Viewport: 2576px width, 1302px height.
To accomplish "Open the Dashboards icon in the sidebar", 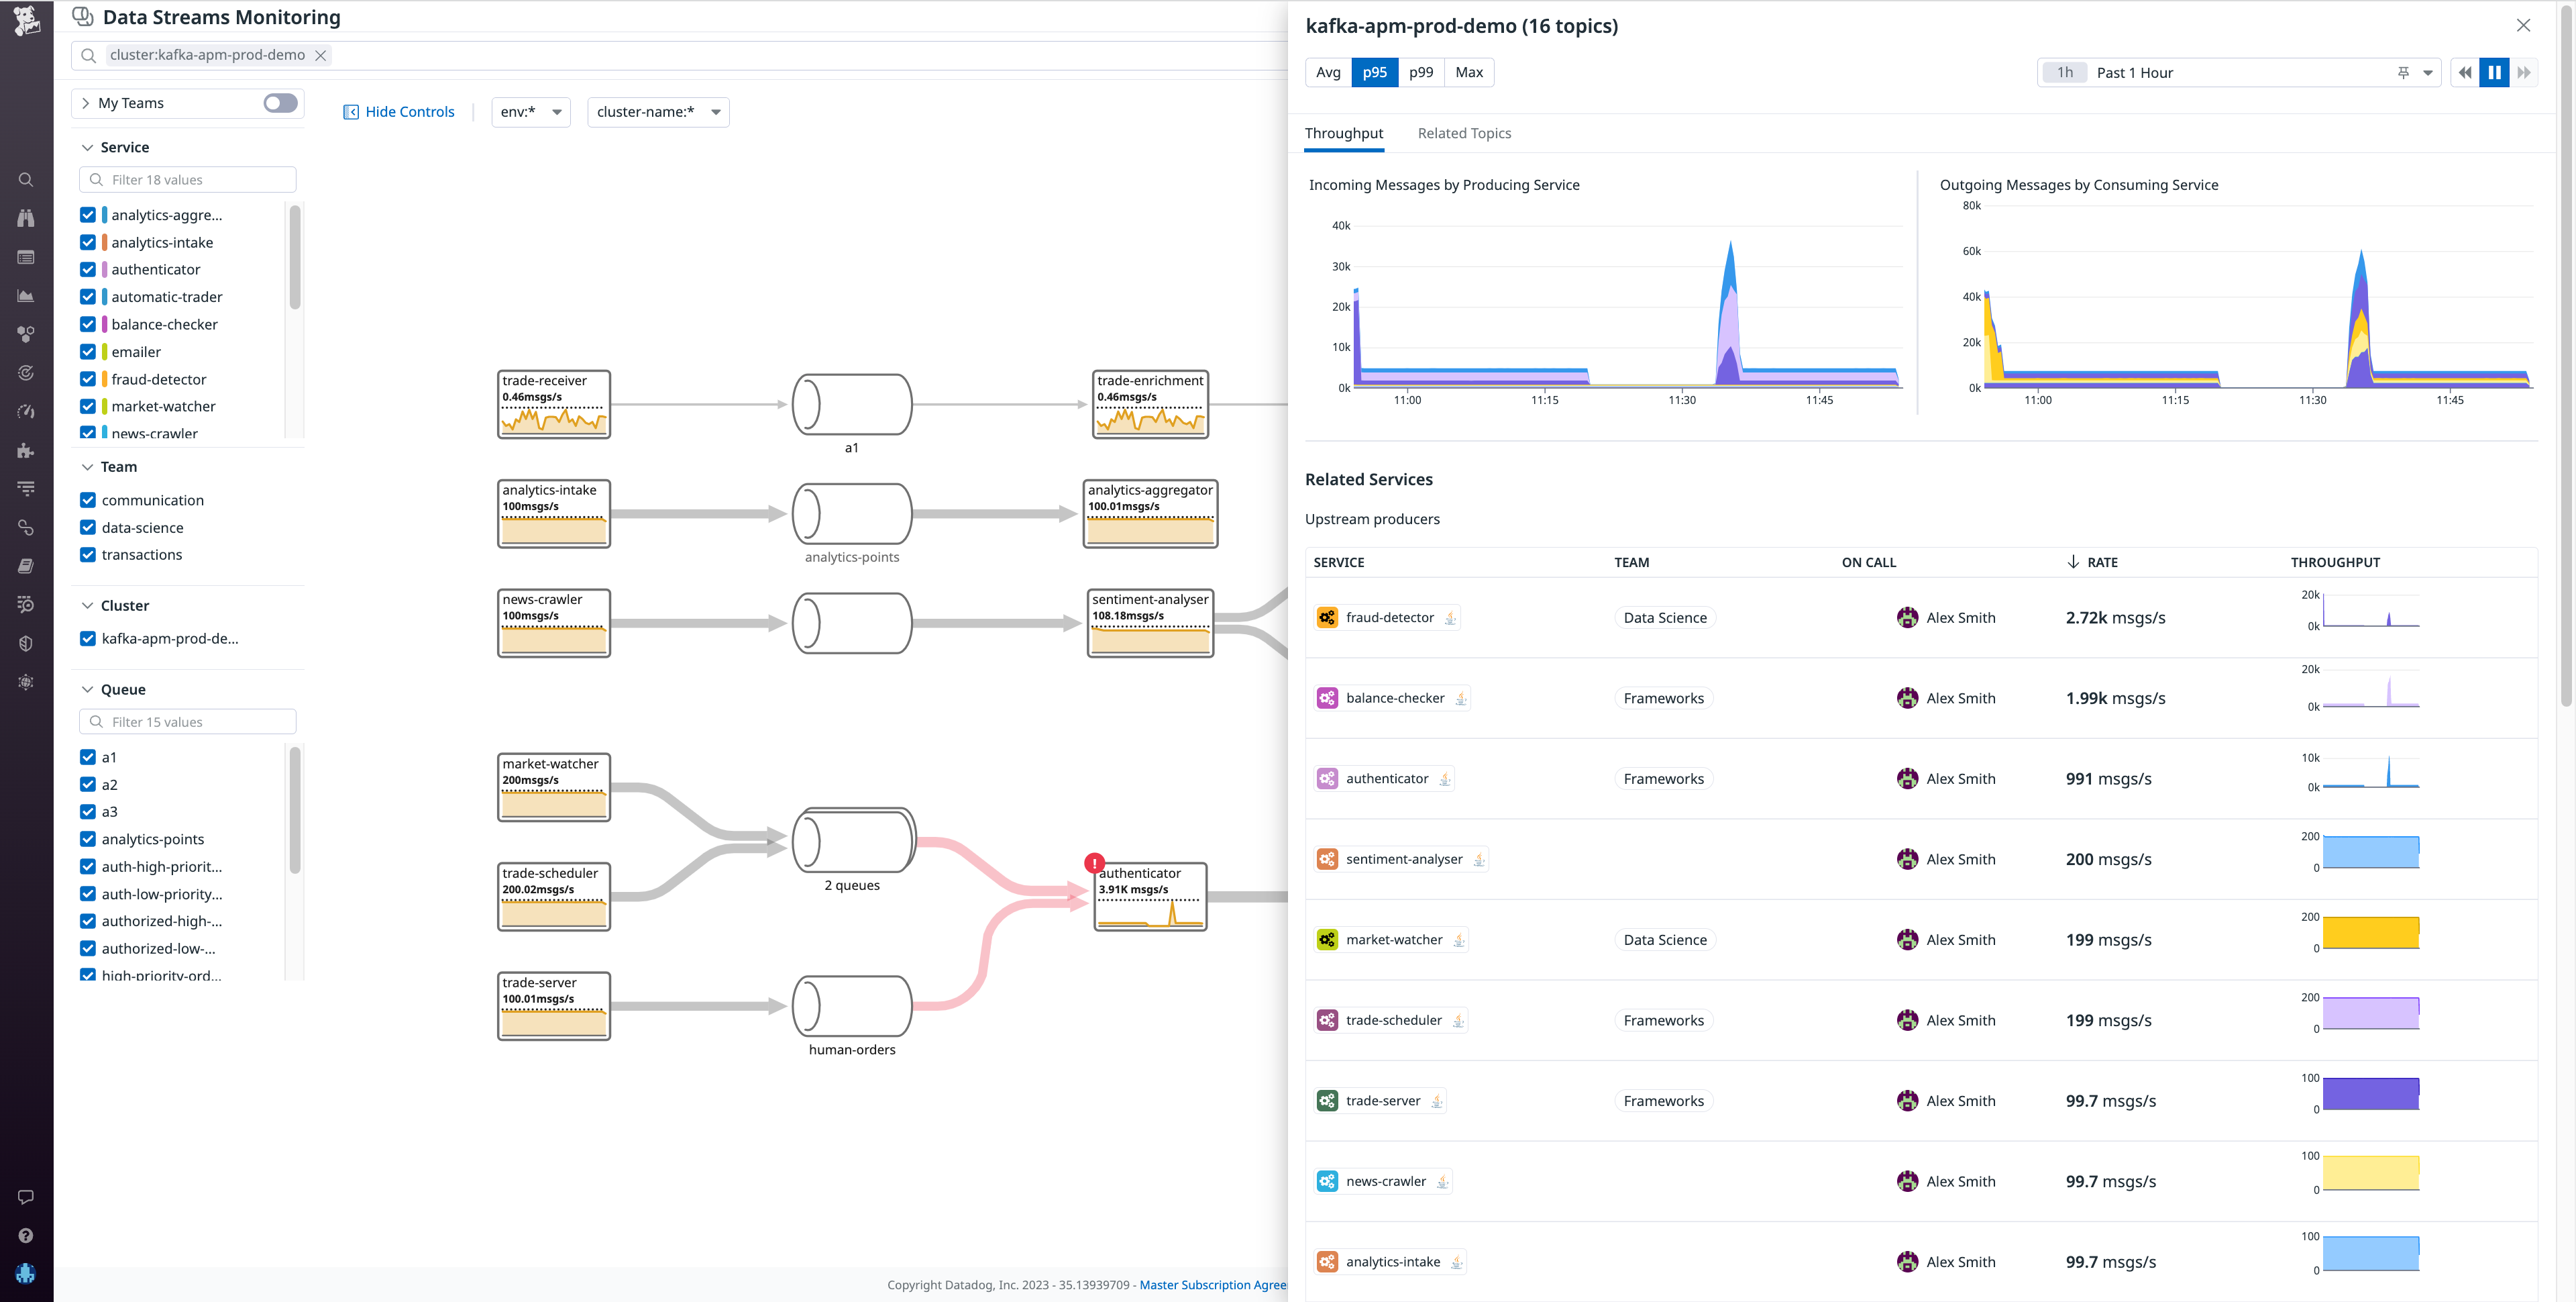I will tap(26, 256).
